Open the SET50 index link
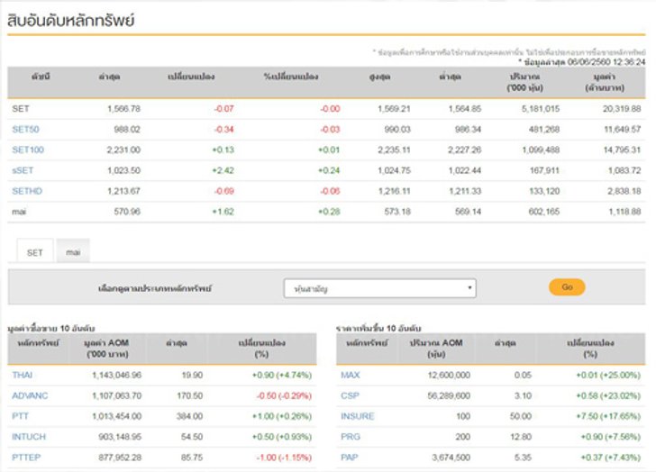 (x=25, y=129)
